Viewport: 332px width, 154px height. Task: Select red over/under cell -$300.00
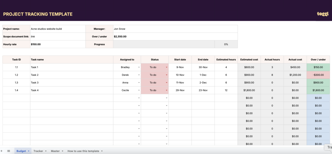318,75
